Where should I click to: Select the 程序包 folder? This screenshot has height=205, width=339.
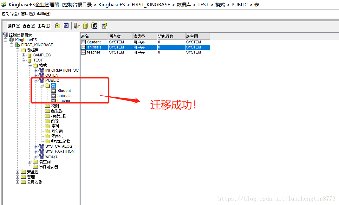pyautogui.click(x=57, y=136)
